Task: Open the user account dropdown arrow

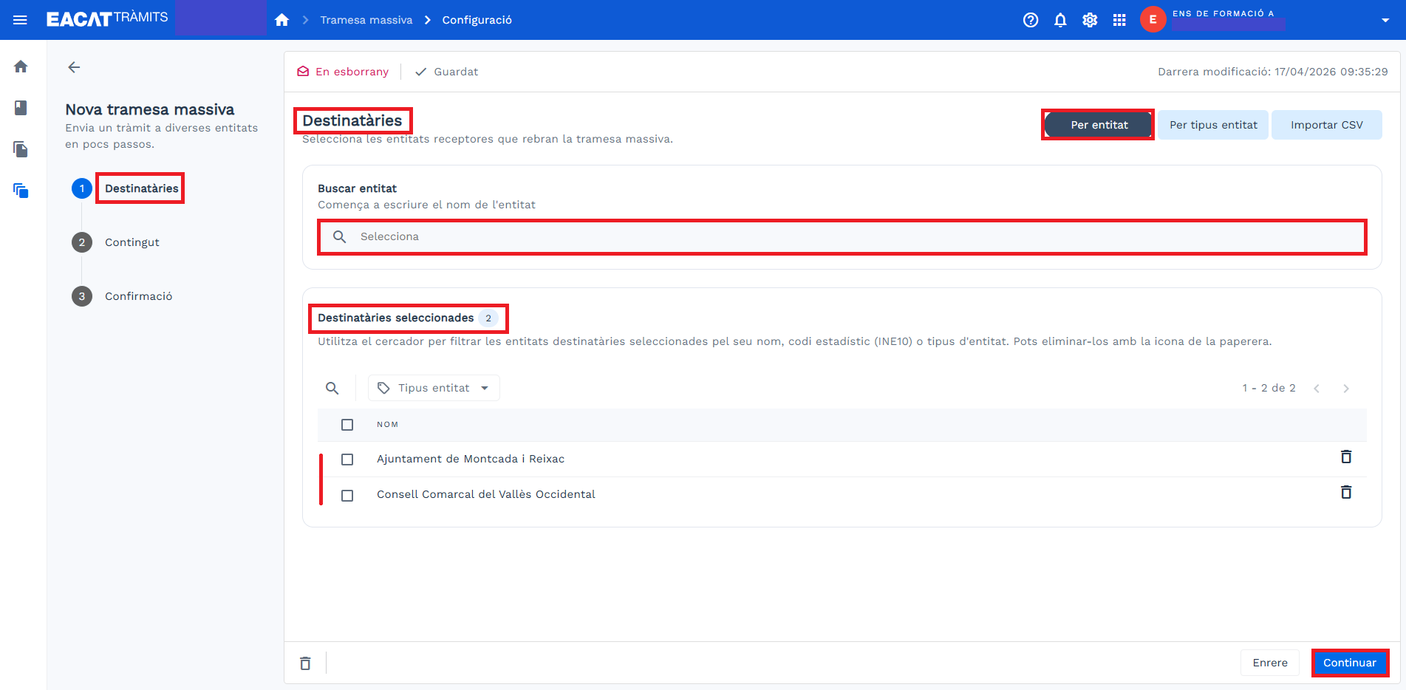Action: [x=1385, y=20]
